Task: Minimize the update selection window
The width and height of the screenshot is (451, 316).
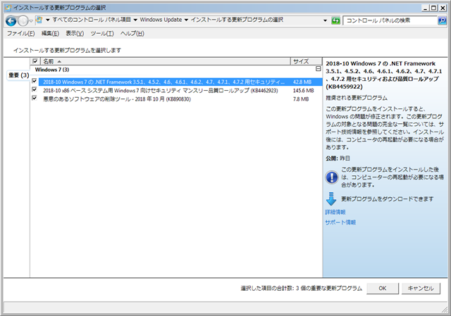Action: click(426, 8)
